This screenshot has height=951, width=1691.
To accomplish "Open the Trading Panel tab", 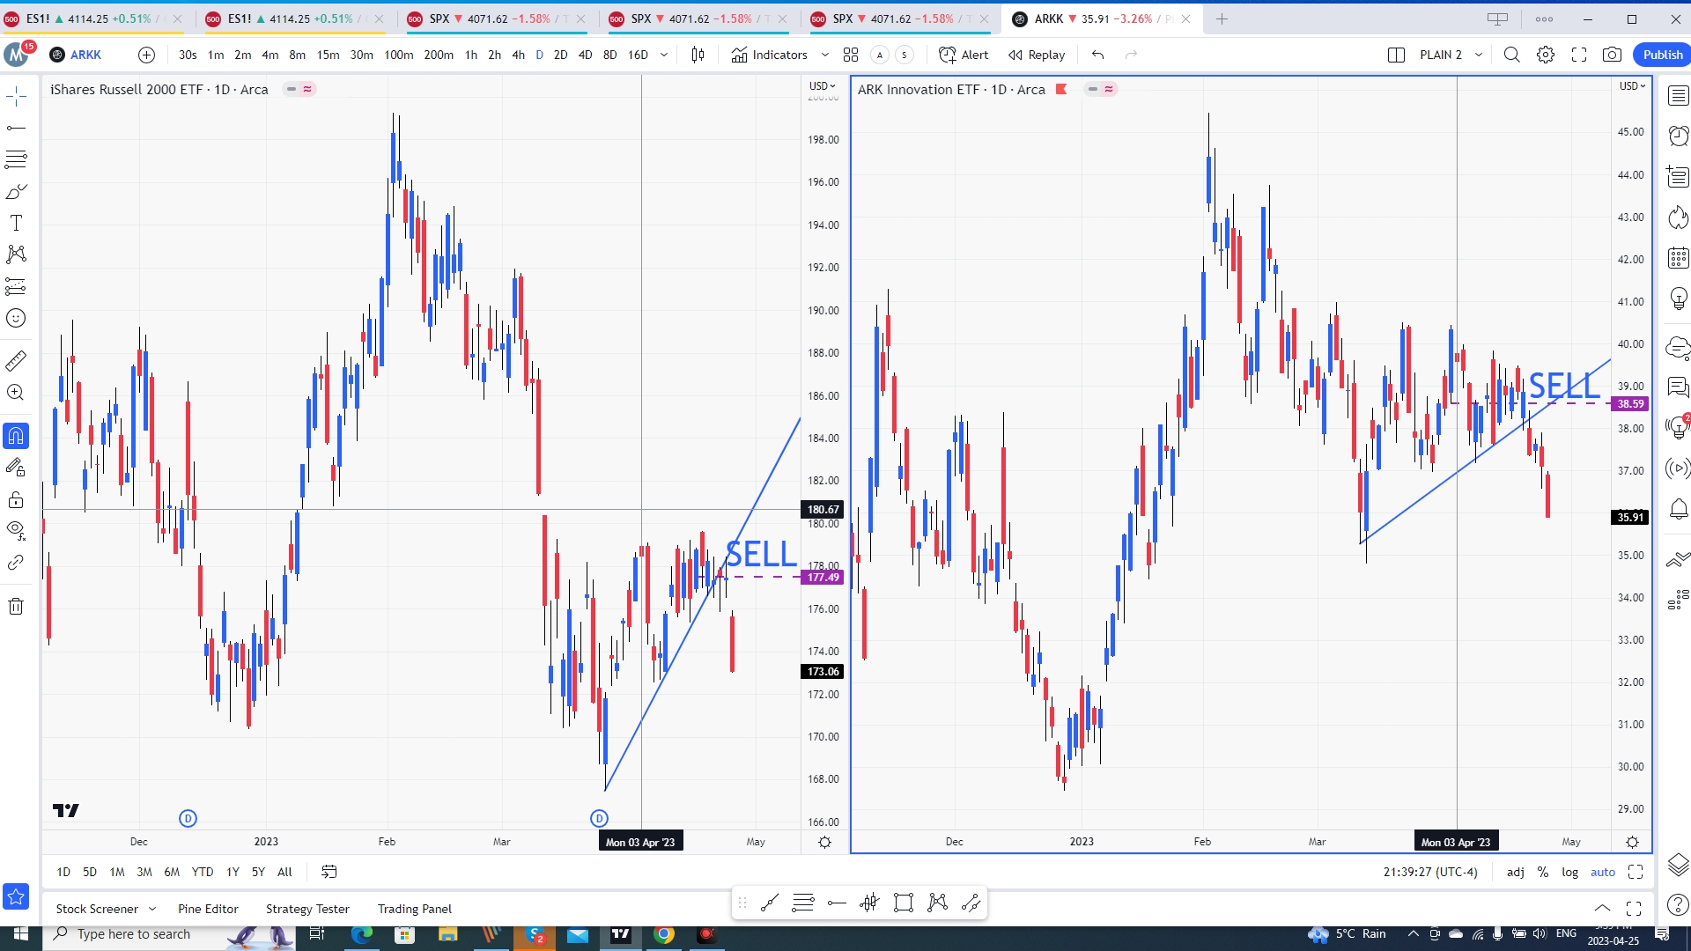I will pyautogui.click(x=415, y=909).
